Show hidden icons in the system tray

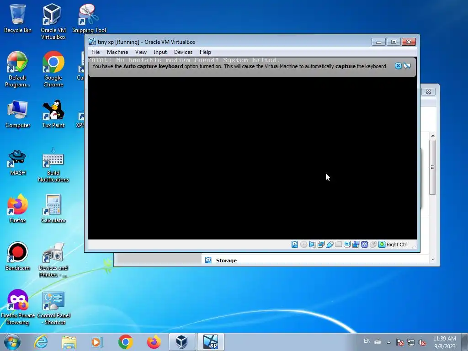coord(388,342)
